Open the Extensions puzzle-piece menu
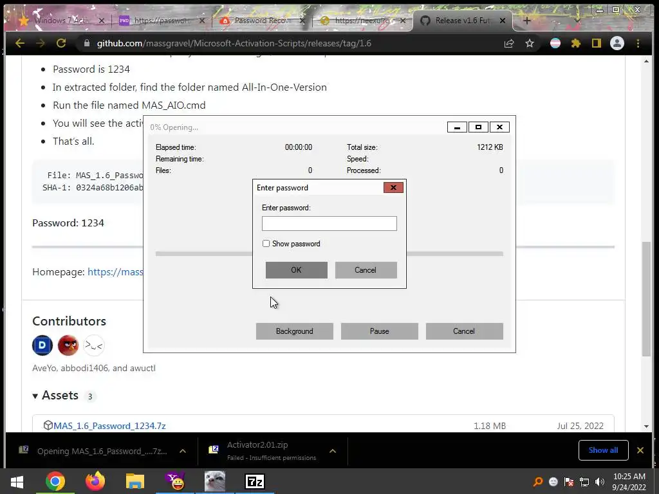 [x=576, y=43]
